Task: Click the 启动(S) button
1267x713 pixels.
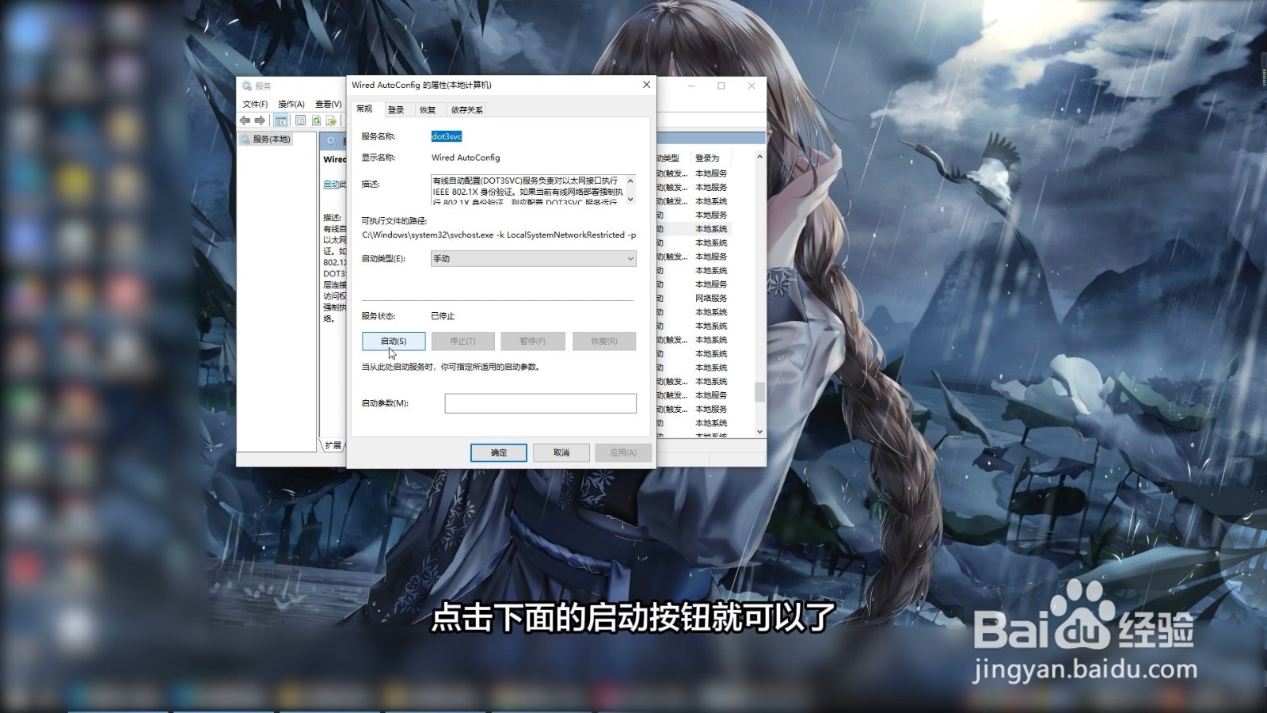Action: coord(394,341)
